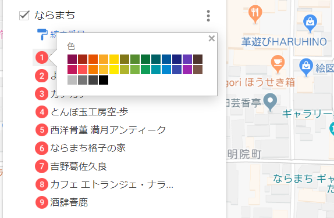Pick the light brown swatch in second row

198,70
